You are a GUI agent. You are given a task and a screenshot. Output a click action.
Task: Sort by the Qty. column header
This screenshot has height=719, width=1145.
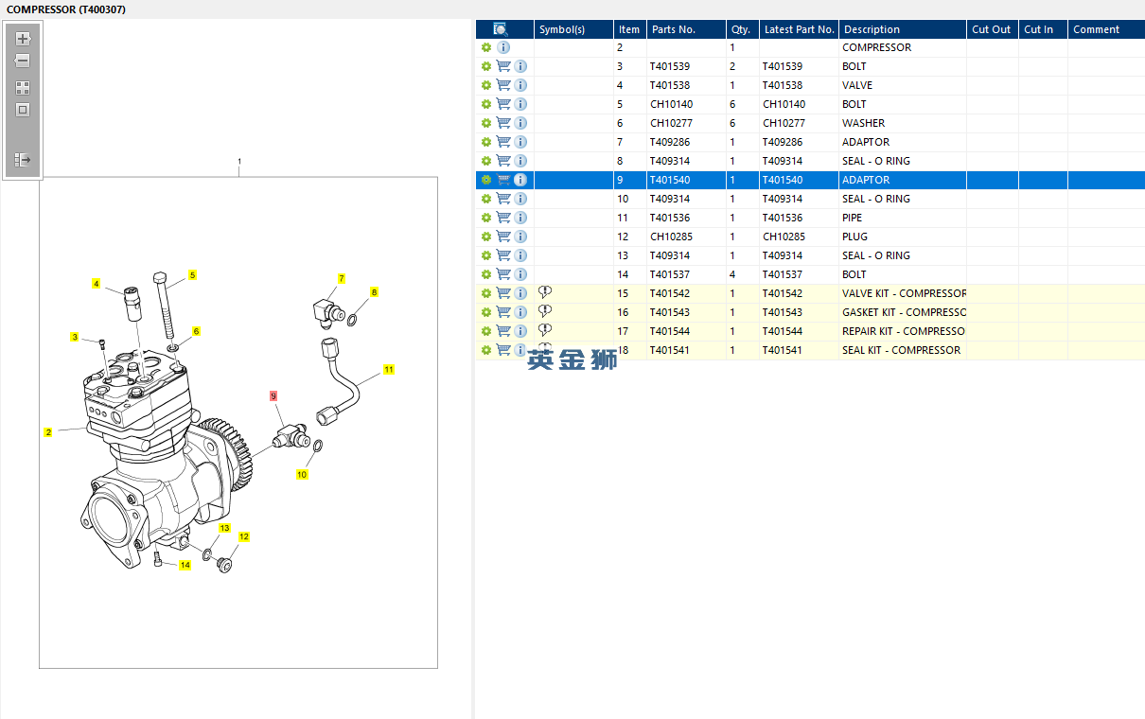tap(742, 29)
